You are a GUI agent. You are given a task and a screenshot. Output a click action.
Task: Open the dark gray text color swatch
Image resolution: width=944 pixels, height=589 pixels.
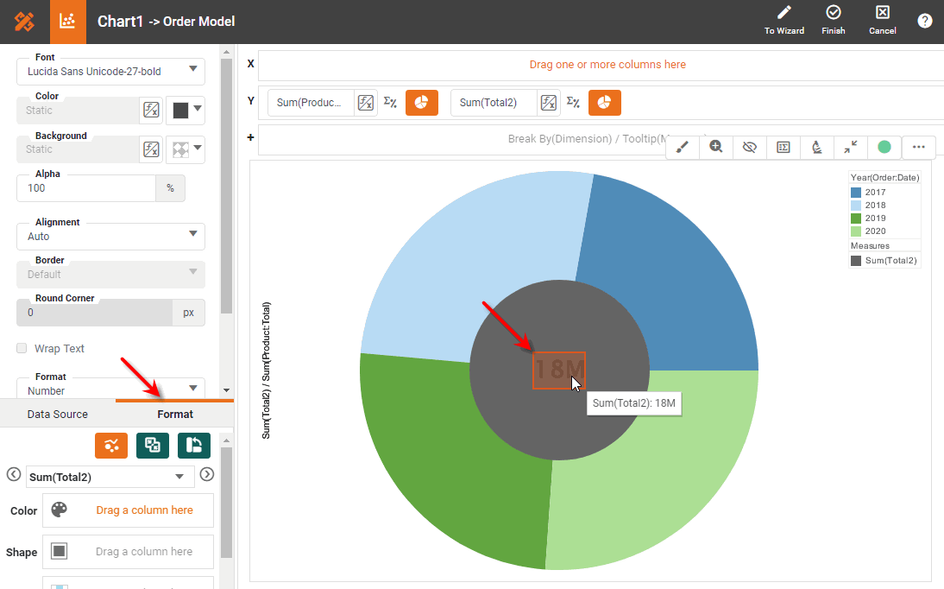click(185, 110)
